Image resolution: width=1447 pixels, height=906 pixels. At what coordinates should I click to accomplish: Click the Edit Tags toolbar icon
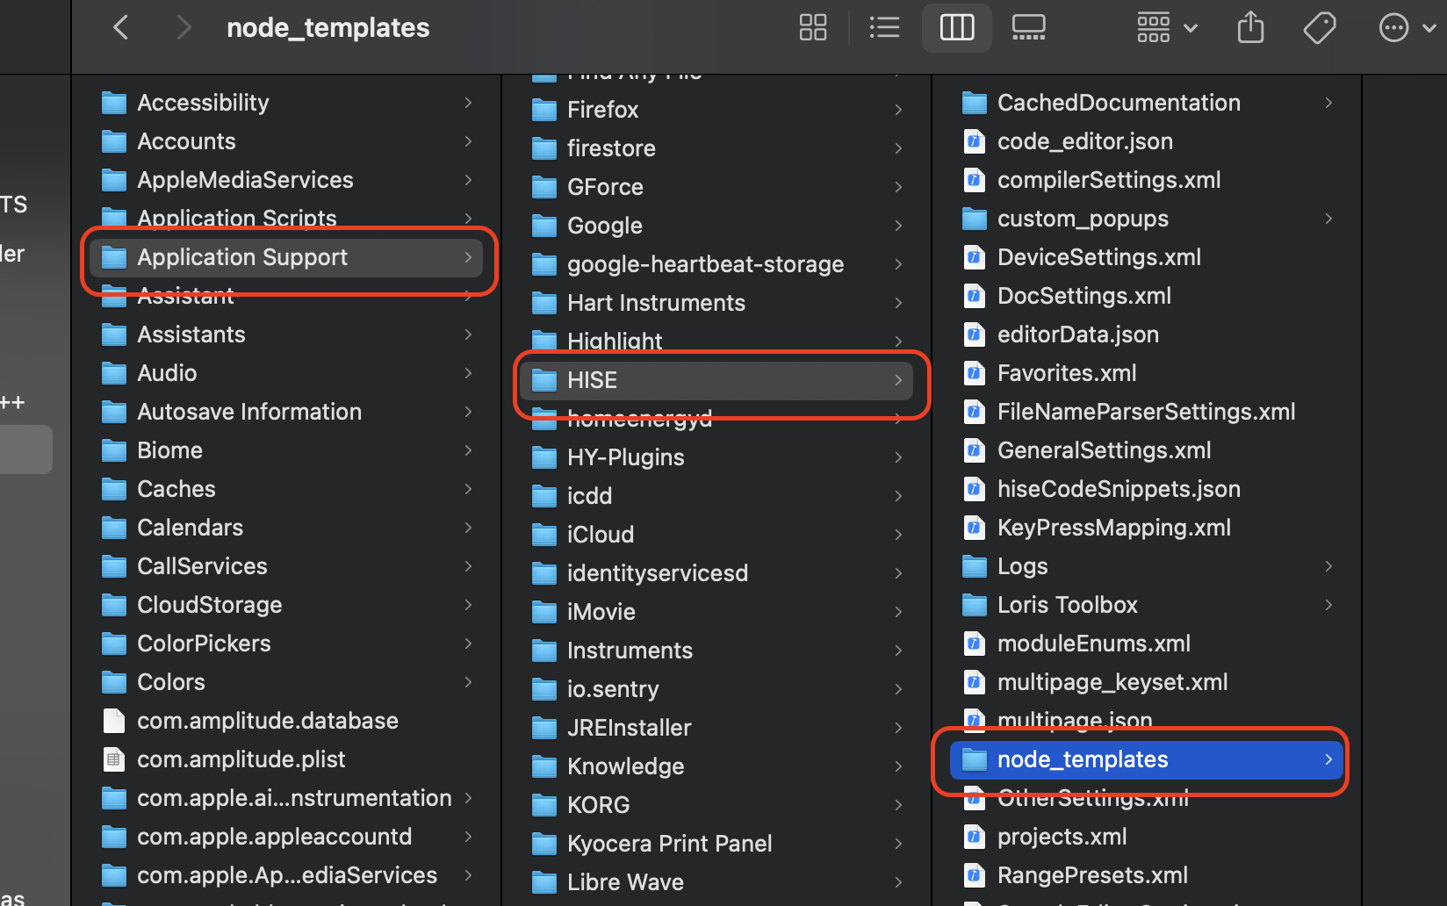[x=1319, y=28]
